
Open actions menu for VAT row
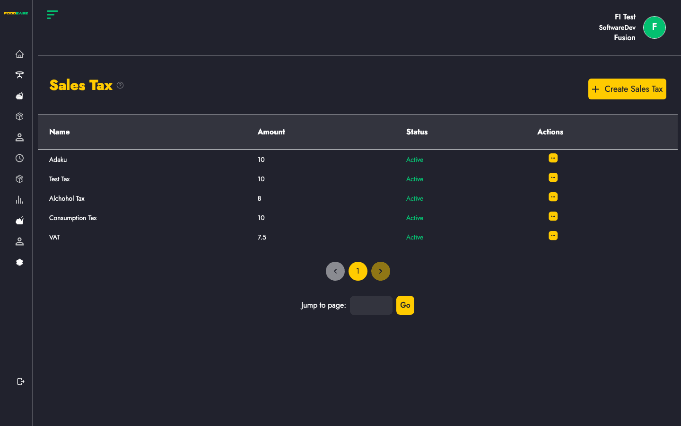click(553, 236)
